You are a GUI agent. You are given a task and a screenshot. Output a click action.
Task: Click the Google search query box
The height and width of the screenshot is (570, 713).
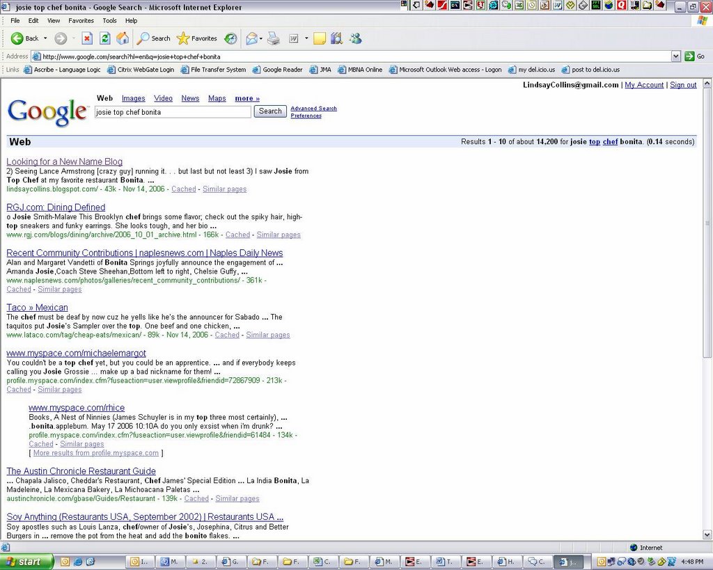173,112
